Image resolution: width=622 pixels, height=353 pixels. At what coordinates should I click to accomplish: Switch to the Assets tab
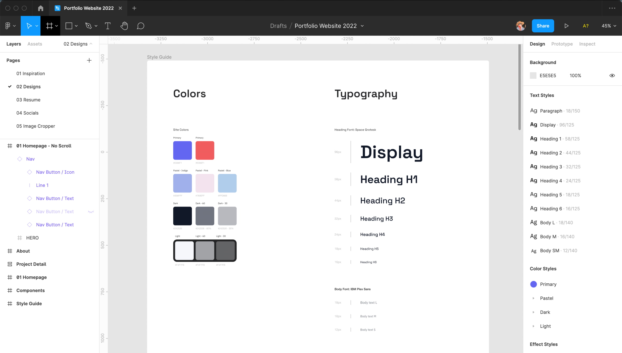tap(35, 44)
